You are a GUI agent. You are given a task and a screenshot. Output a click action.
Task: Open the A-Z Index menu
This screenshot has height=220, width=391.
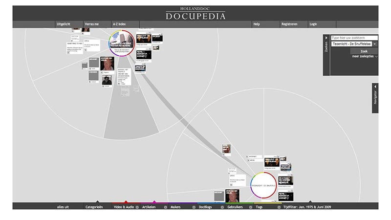(119, 24)
